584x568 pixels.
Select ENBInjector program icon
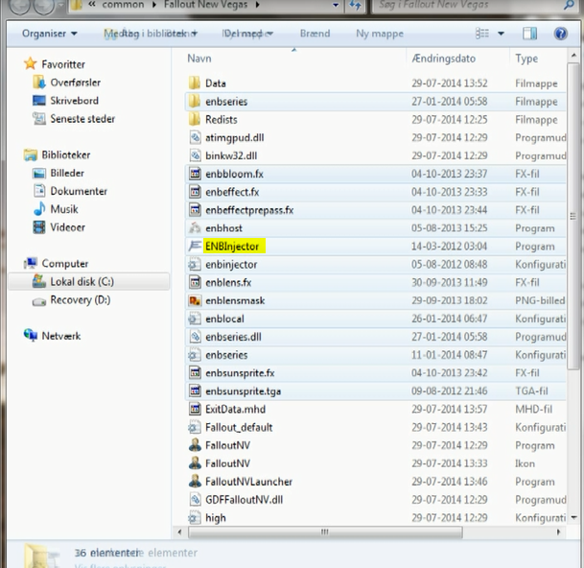point(195,246)
